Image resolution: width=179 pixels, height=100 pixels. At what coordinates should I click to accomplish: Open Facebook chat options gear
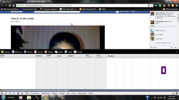click(171, 47)
